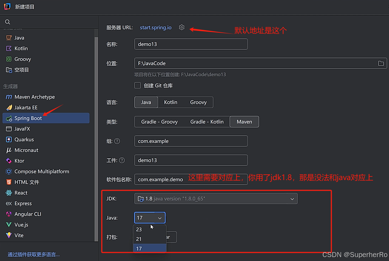
Task: Select Ktor generator entry
Action: (46, 161)
